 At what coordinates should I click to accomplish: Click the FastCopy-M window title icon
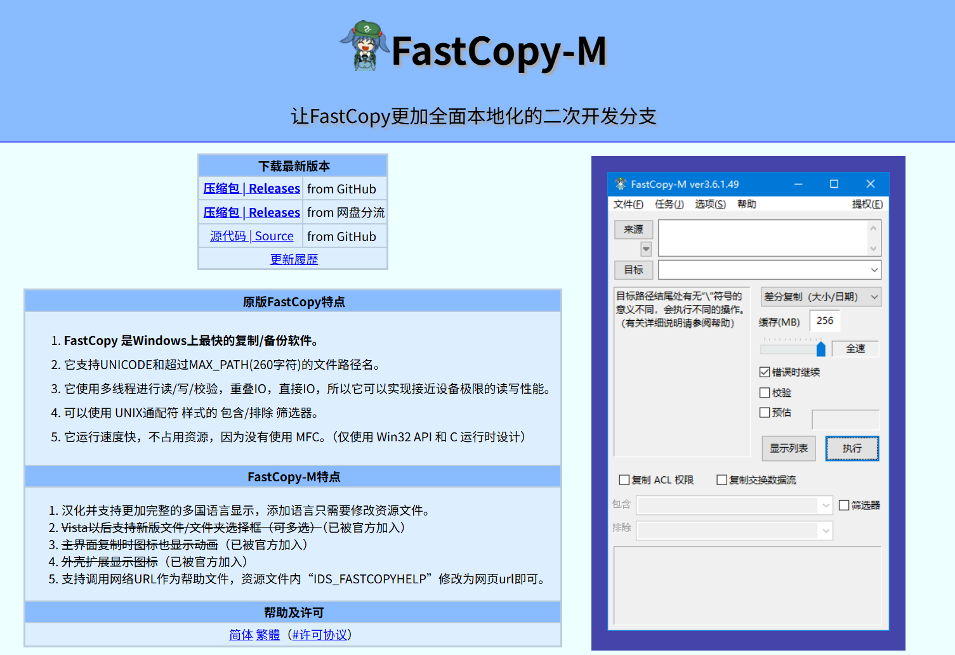tap(621, 184)
